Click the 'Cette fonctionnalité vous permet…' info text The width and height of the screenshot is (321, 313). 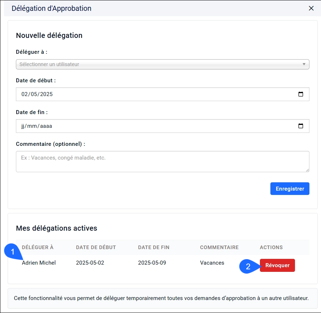pos(161,298)
